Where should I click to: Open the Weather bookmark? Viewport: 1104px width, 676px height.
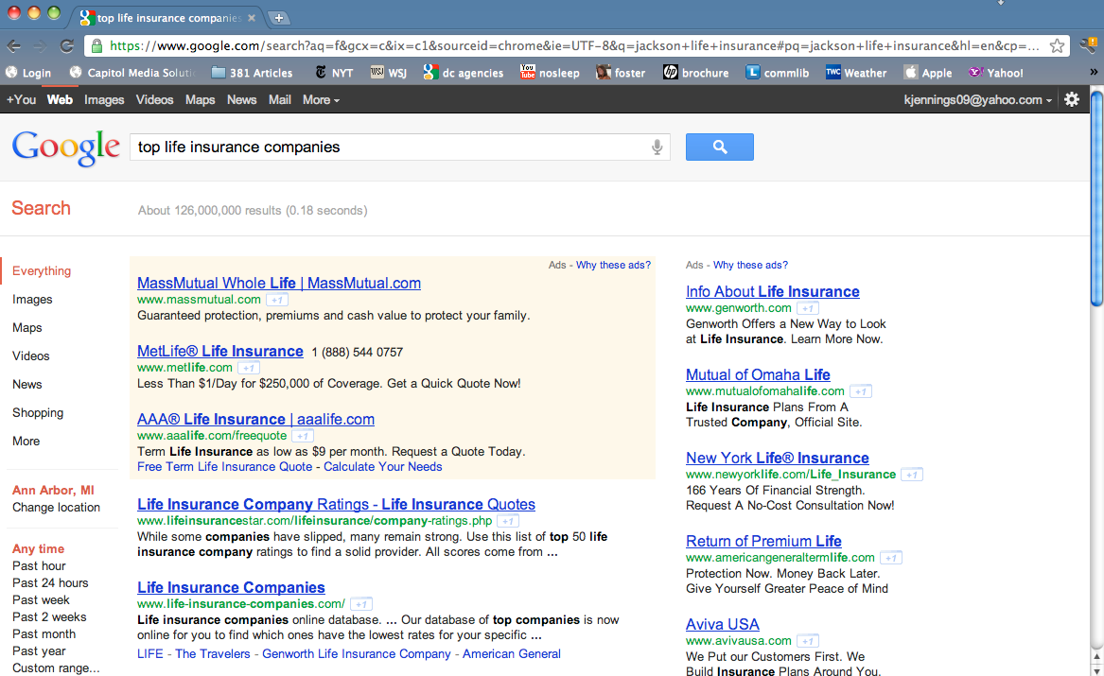(x=856, y=73)
